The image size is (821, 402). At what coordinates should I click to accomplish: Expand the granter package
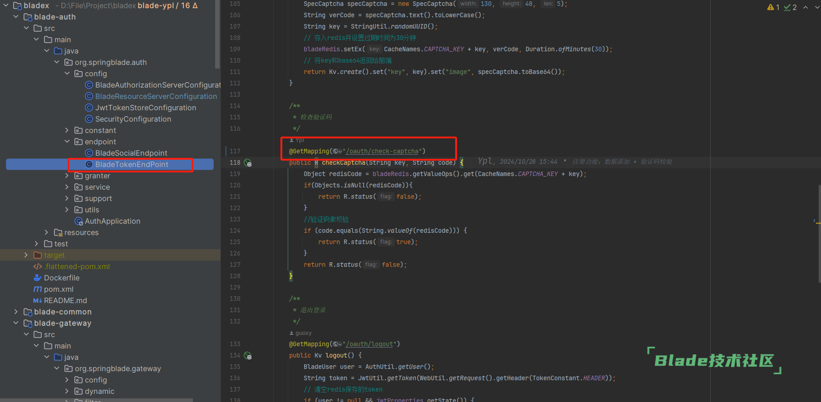point(67,176)
